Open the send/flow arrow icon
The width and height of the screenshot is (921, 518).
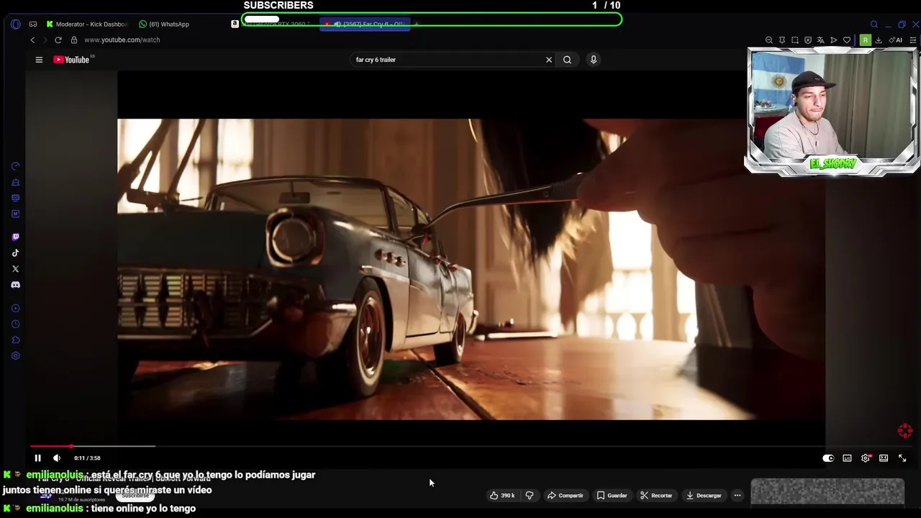833,40
